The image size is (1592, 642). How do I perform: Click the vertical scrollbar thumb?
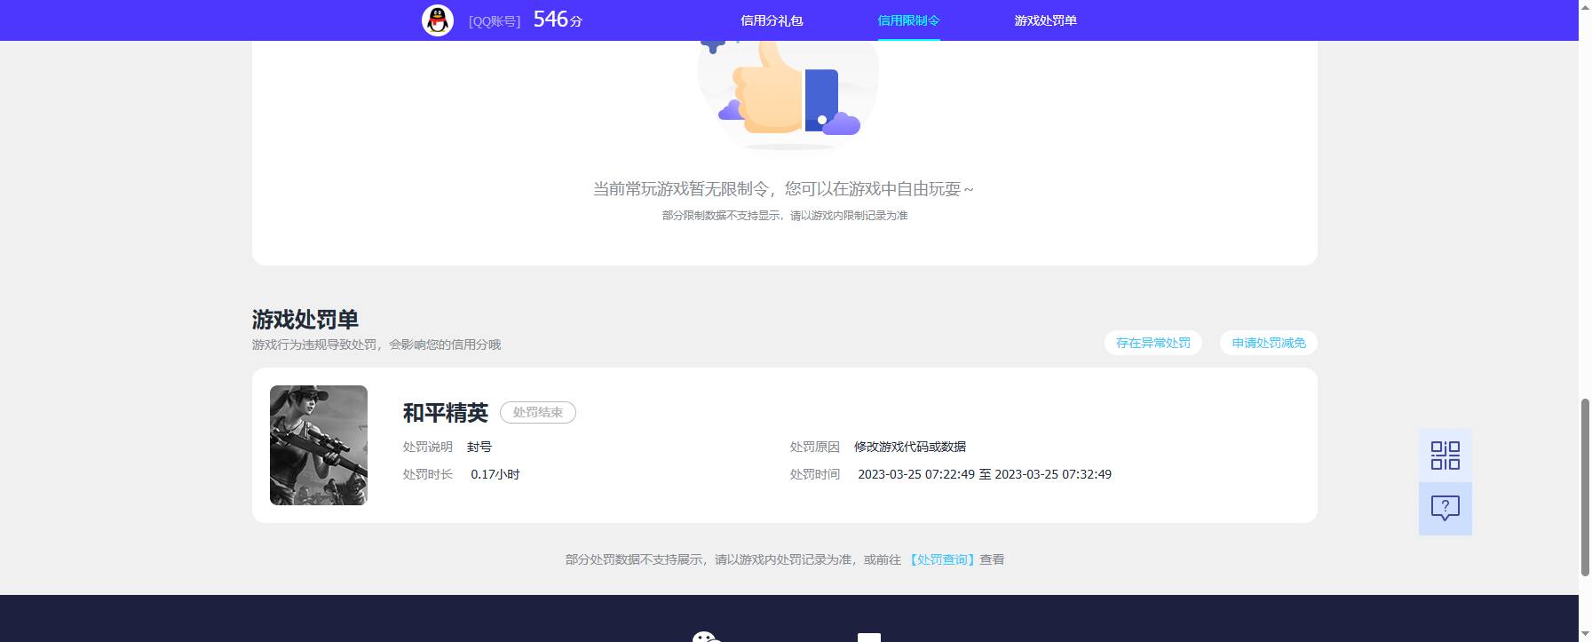(1585, 487)
